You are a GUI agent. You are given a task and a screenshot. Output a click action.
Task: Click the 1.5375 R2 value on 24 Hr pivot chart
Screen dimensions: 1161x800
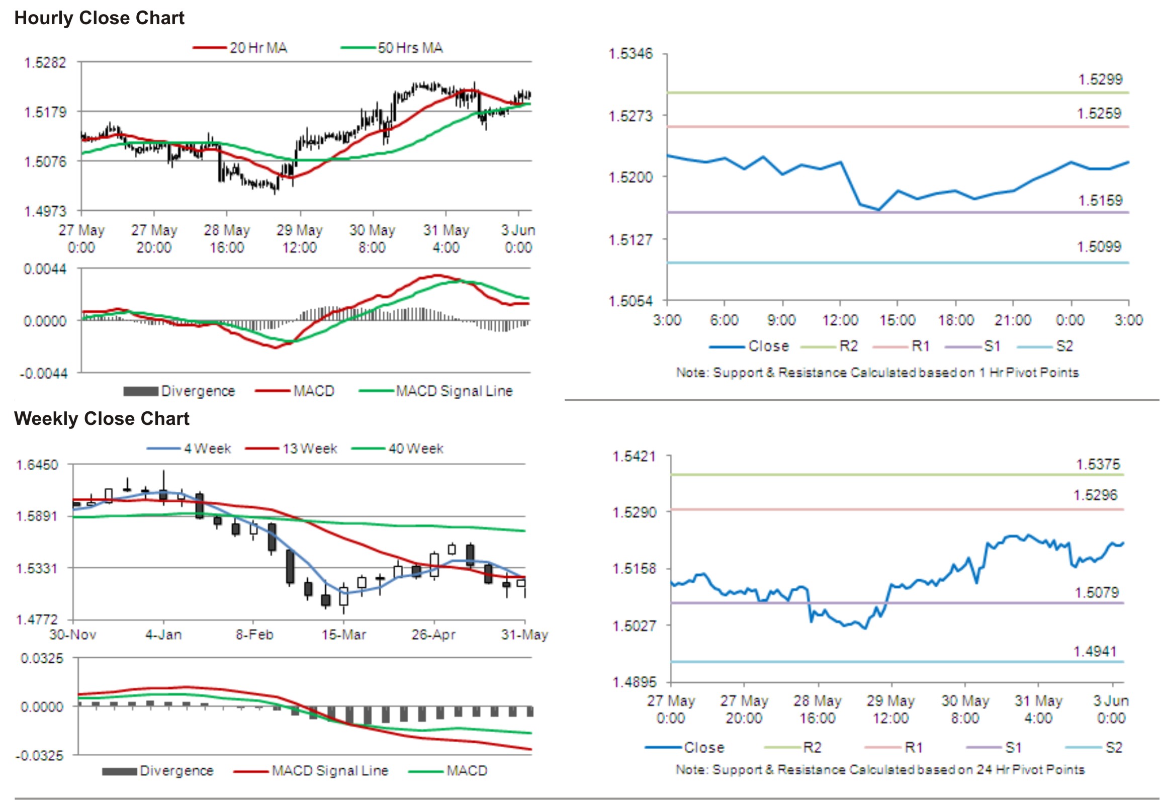coord(1098,464)
